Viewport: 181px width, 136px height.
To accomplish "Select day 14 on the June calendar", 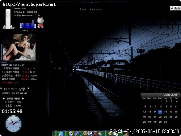I will 155,112.
